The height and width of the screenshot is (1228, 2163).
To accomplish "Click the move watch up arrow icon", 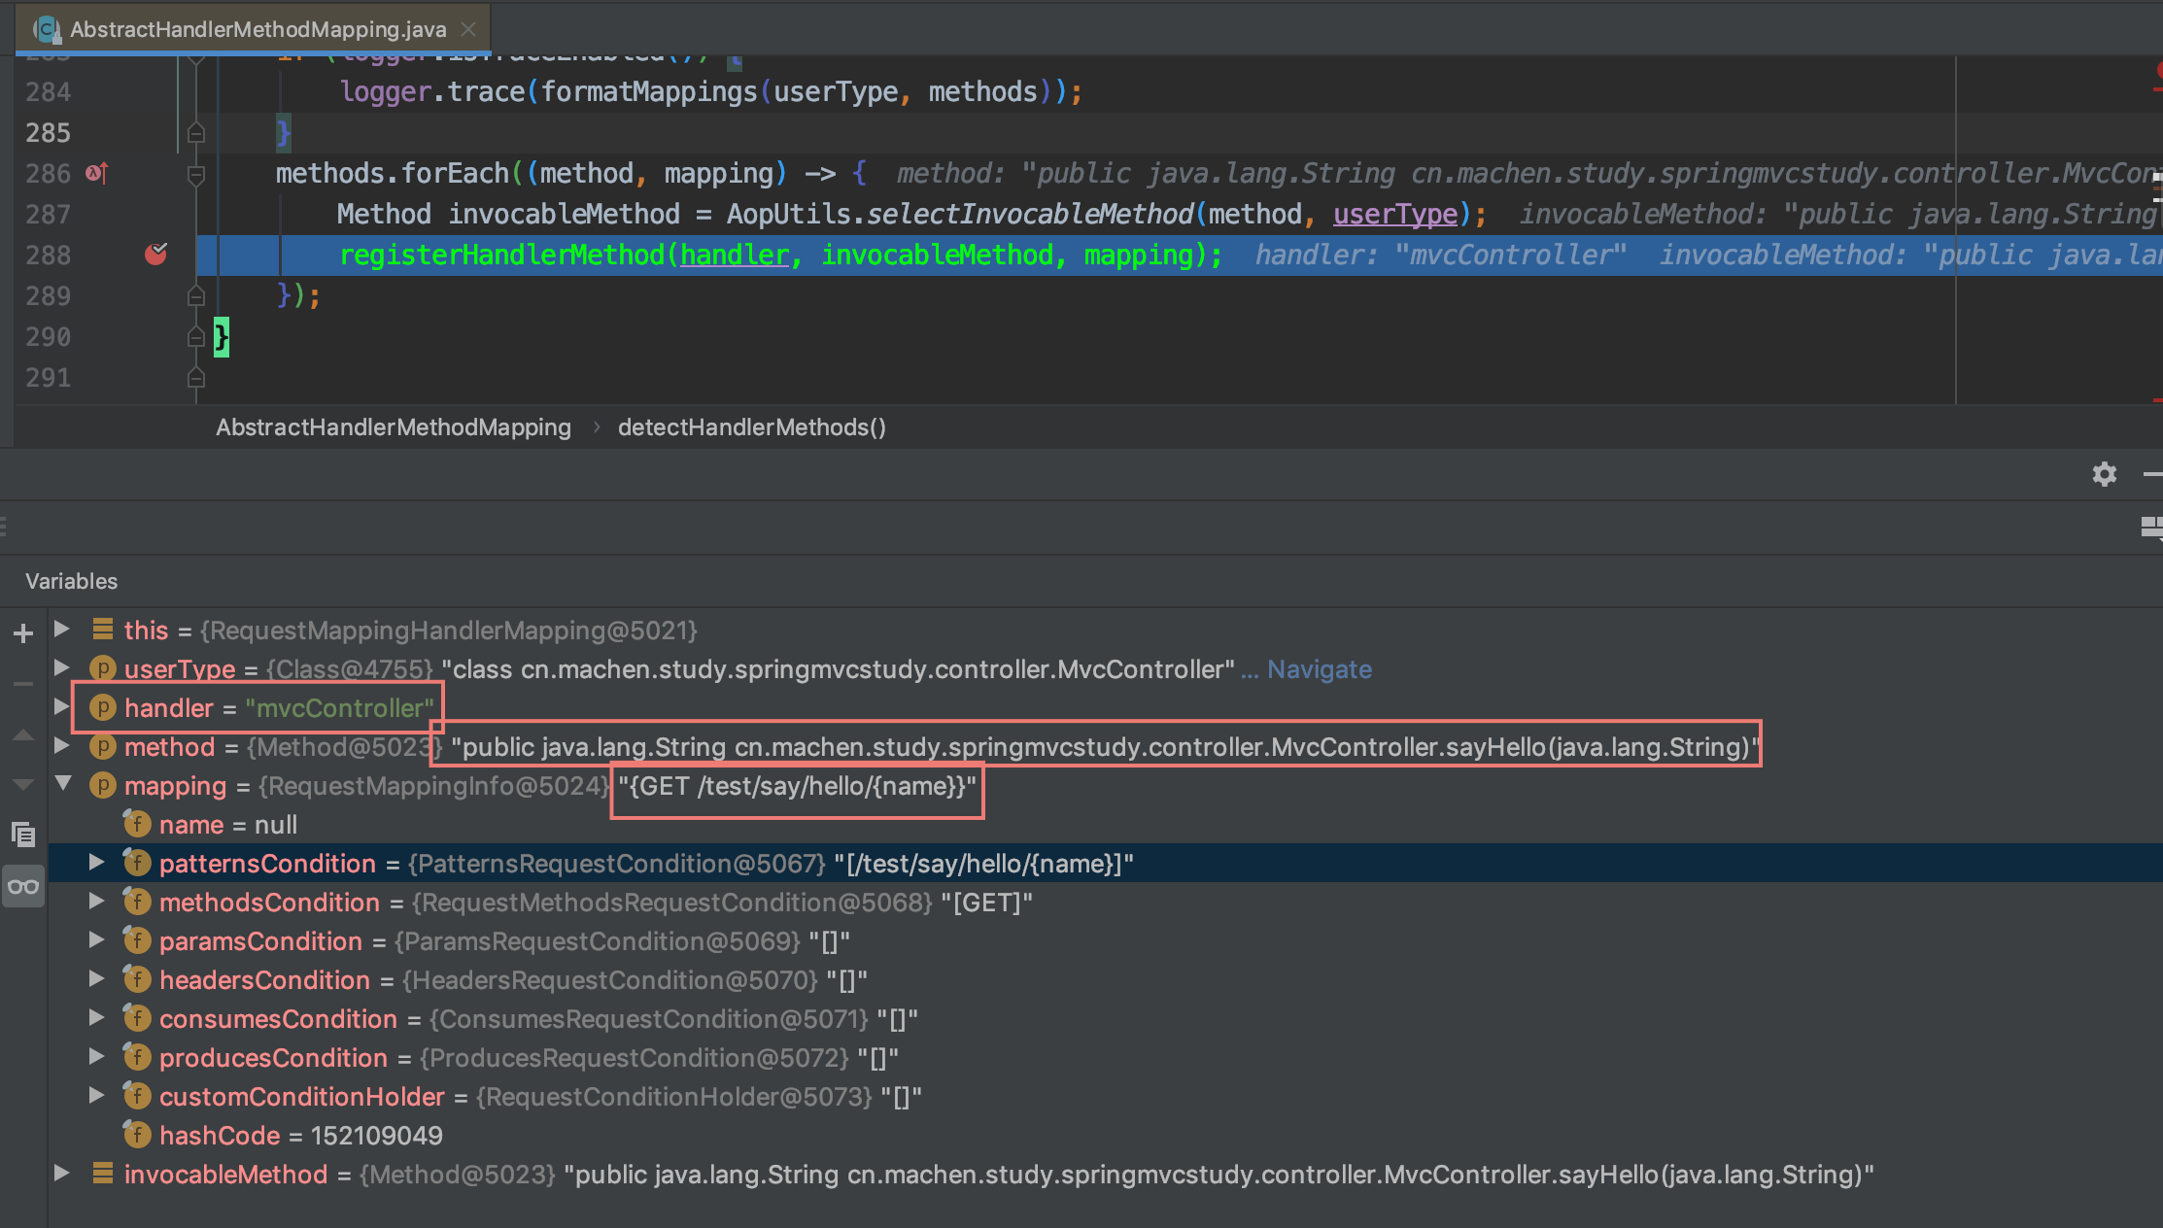I will 23,734.
